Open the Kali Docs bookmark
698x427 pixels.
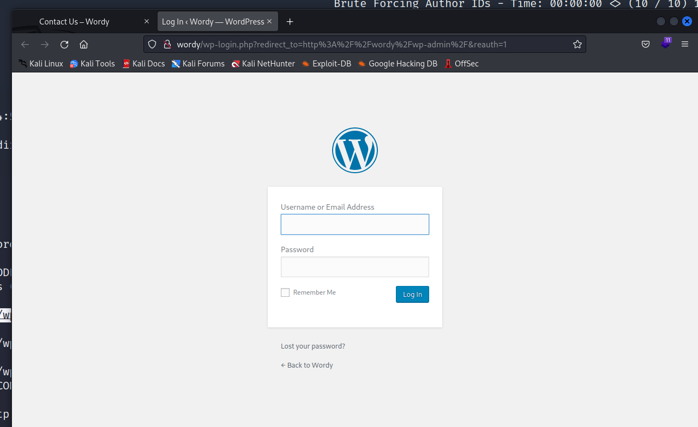pos(143,64)
